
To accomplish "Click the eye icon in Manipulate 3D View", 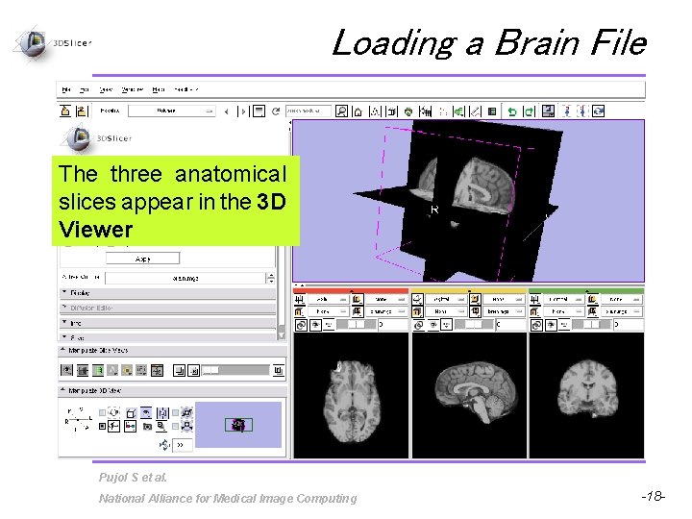I will [146, 412].
